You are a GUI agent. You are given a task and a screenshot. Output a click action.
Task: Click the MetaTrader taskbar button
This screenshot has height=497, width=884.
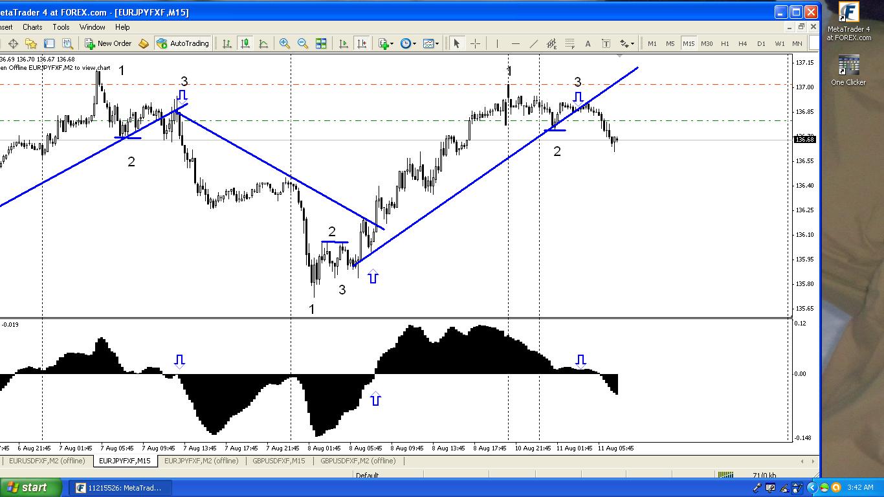tap(120, 488)
